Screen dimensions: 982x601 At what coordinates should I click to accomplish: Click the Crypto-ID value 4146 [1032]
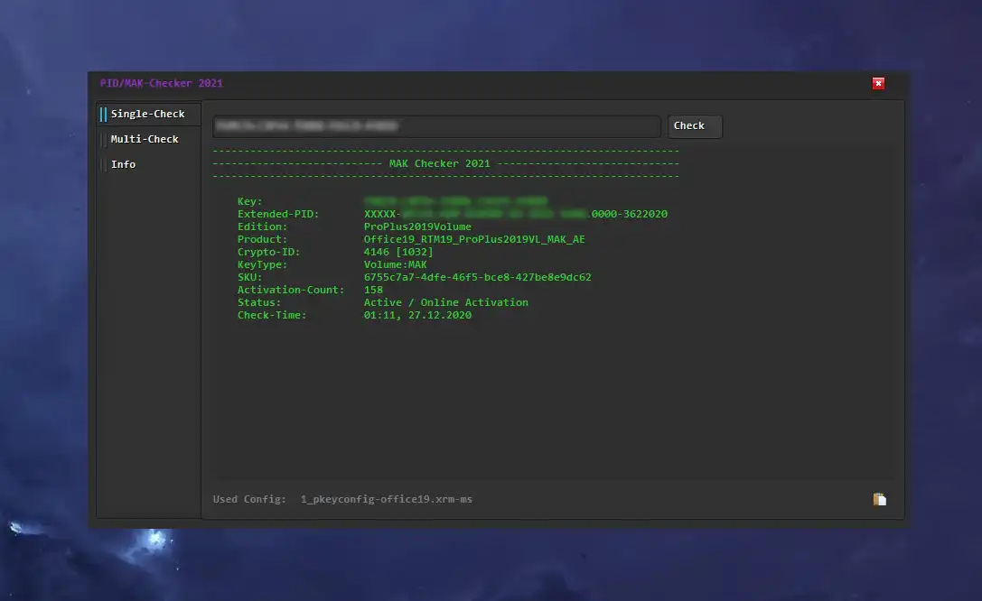(x=398, y=252)
